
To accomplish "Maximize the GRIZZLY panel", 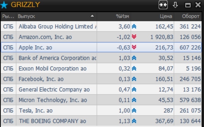I will point(188,5).
